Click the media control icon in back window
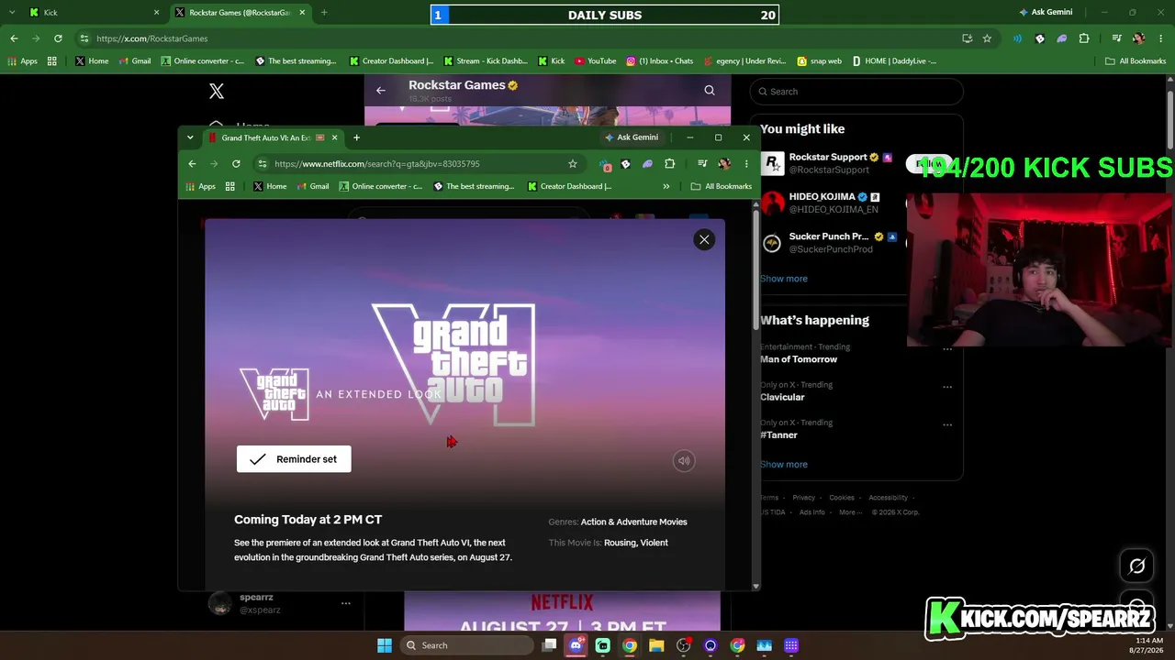Screen dimensions: 1175x660 (x=1117, y=38)
